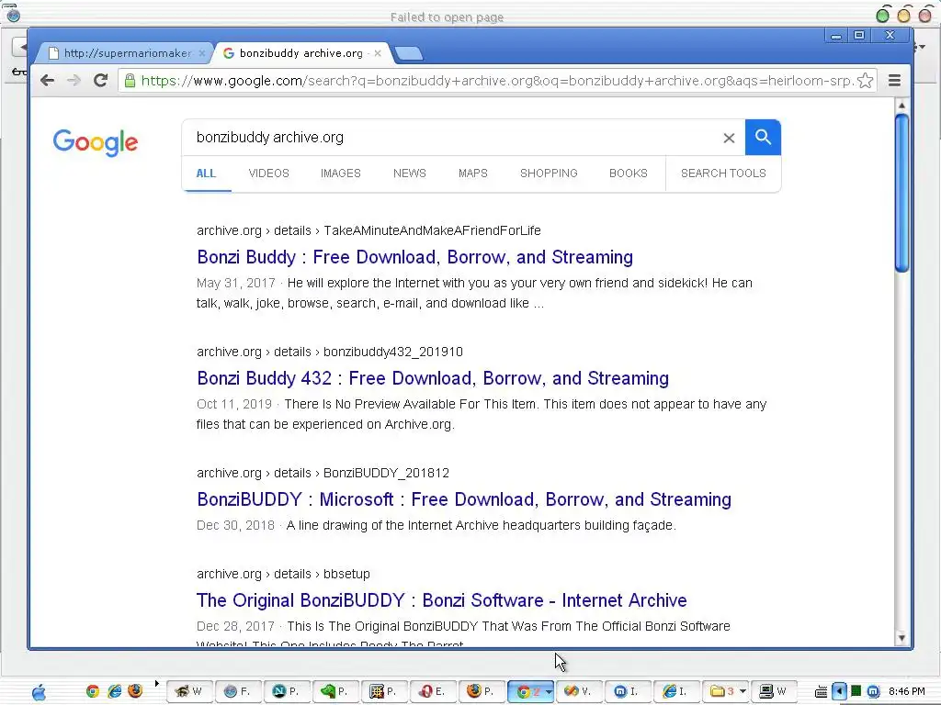Click the keyboard icon in the system tray
This screenshot has width=941, height=705.
(x=821, y=692)
